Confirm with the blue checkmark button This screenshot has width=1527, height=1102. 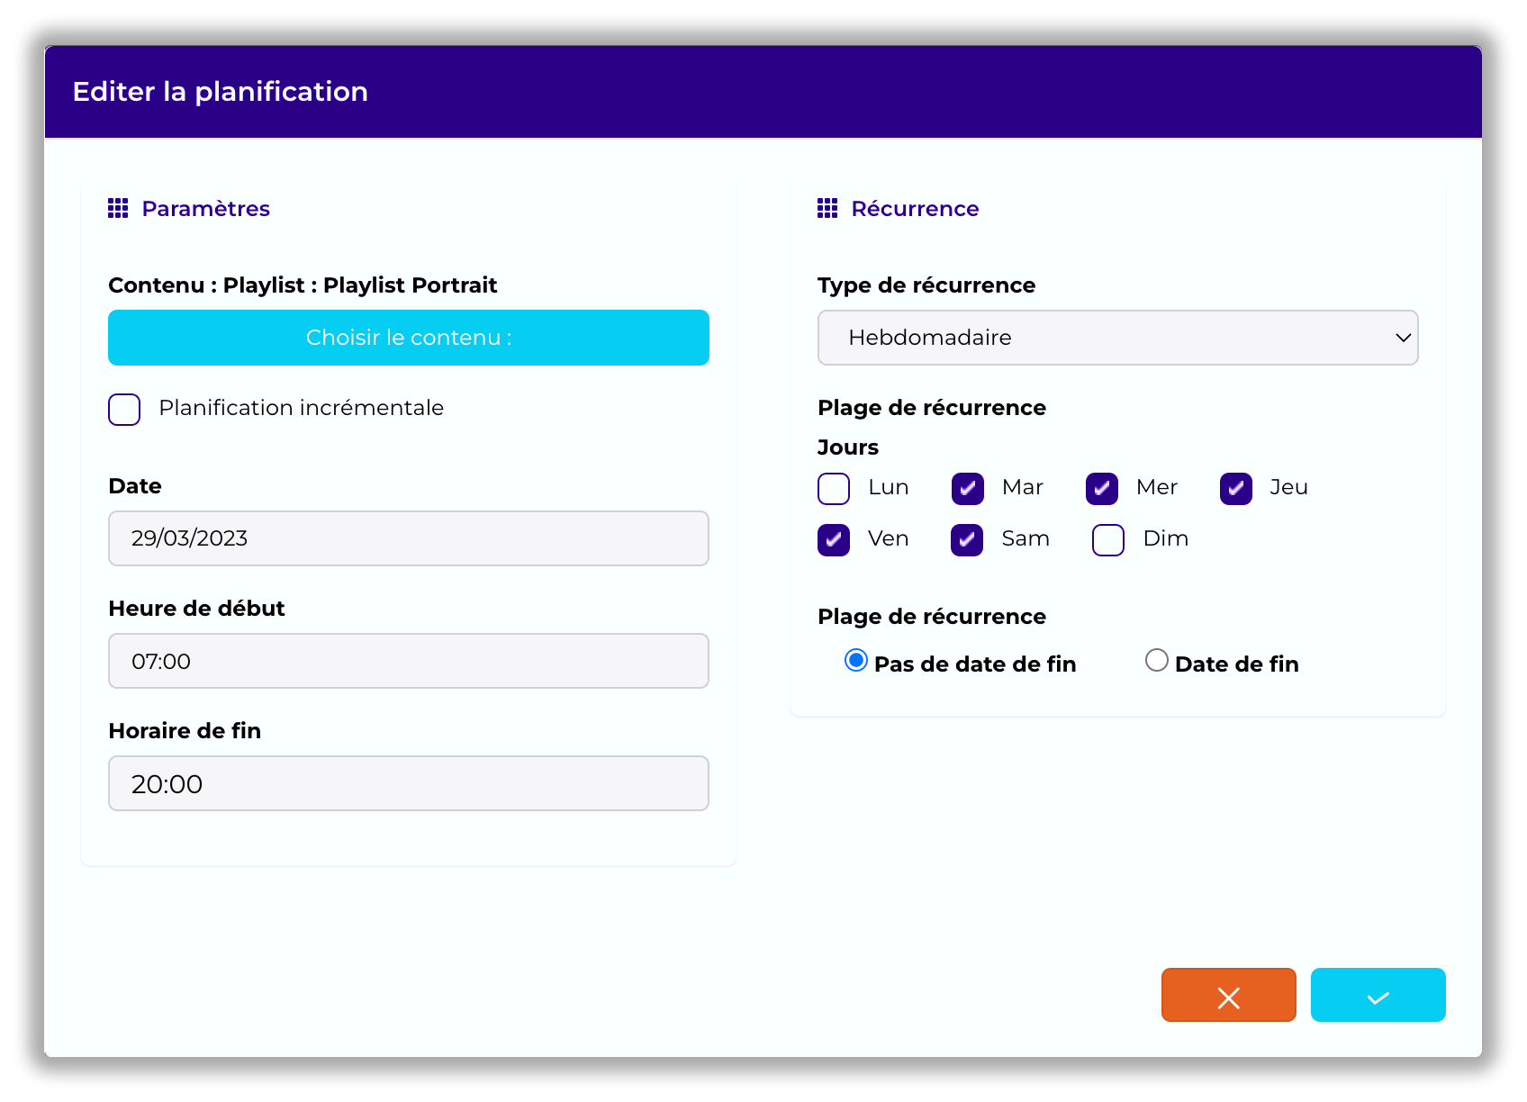(x=1378, y=995)
